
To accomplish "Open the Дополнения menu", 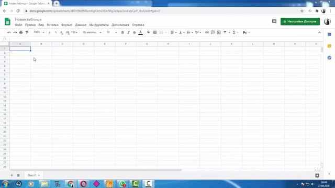I will coord(120,25).
